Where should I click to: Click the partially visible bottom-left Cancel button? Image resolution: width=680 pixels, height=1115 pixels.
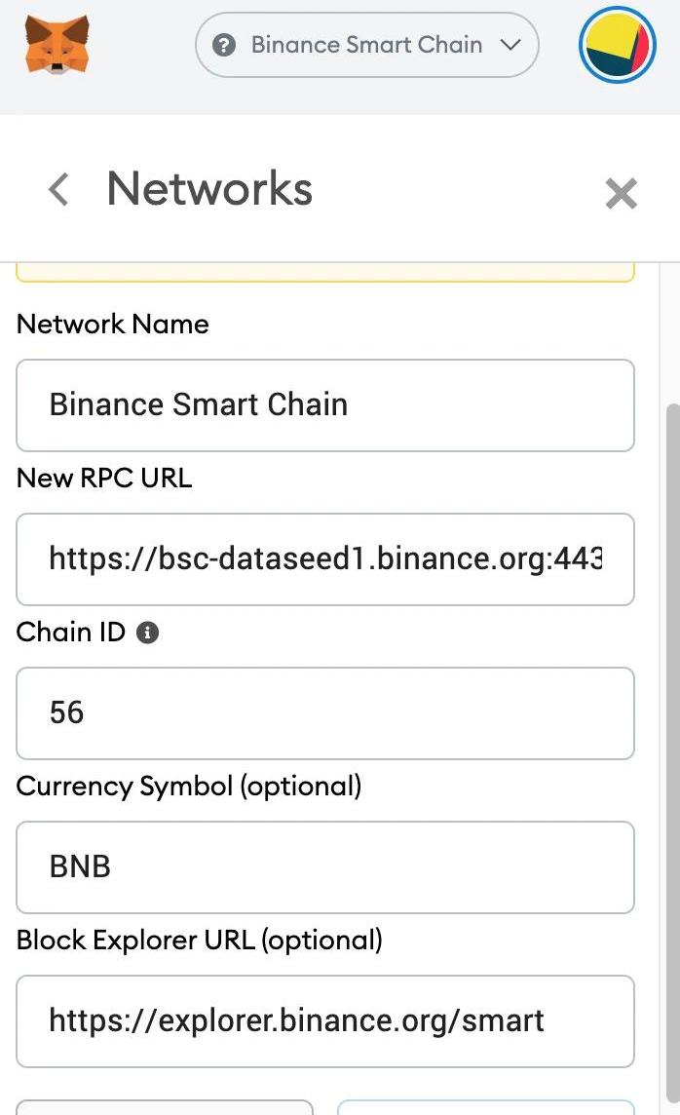165,1107
